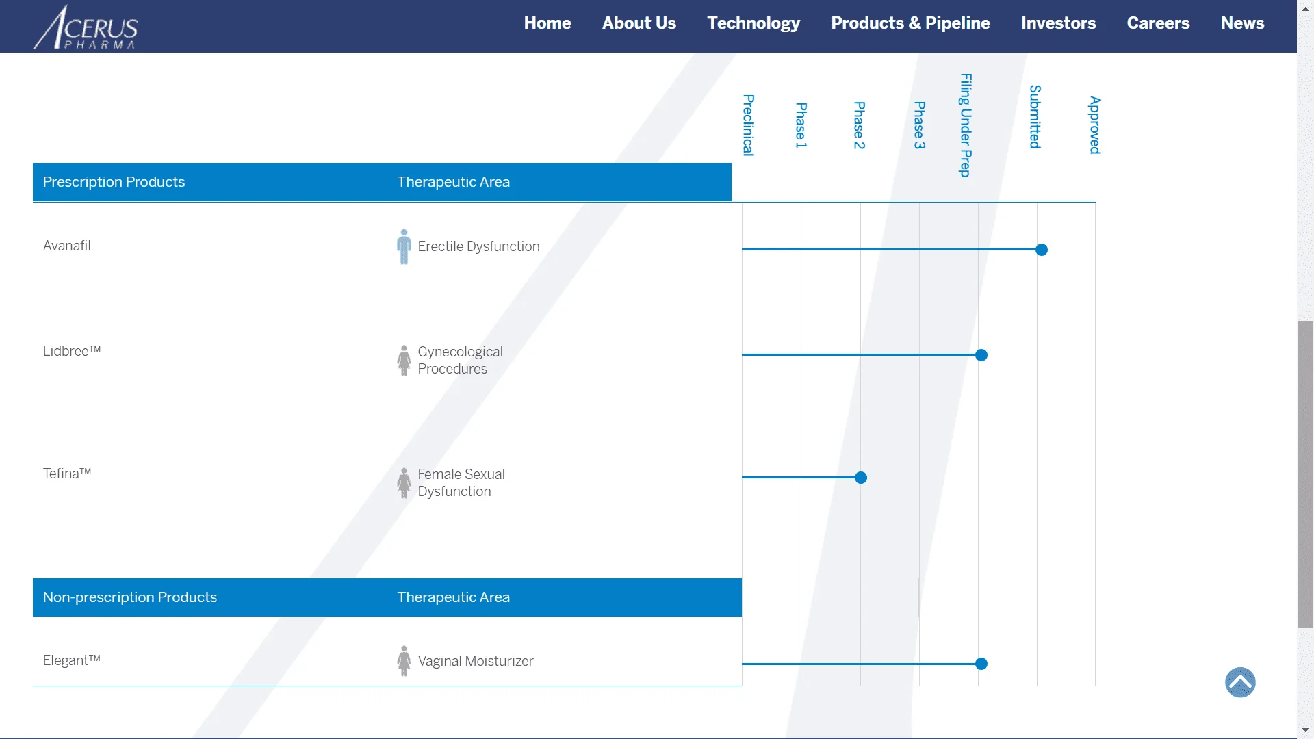Click the female icon beside Vaginal Moisturizer
Screen dimensions: 1314x739
pos(404,661)
